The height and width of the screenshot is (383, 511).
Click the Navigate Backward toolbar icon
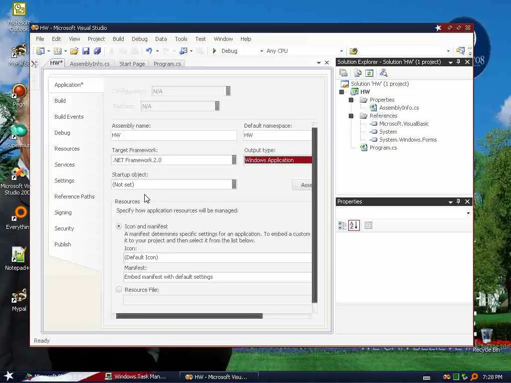[184, 51]
